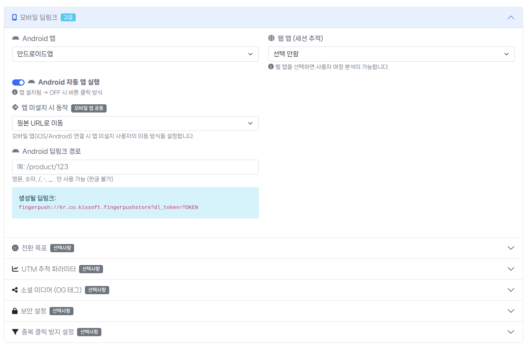Click the funnel icon beside 중복 클릭 방지 설정

coord(15,332)
